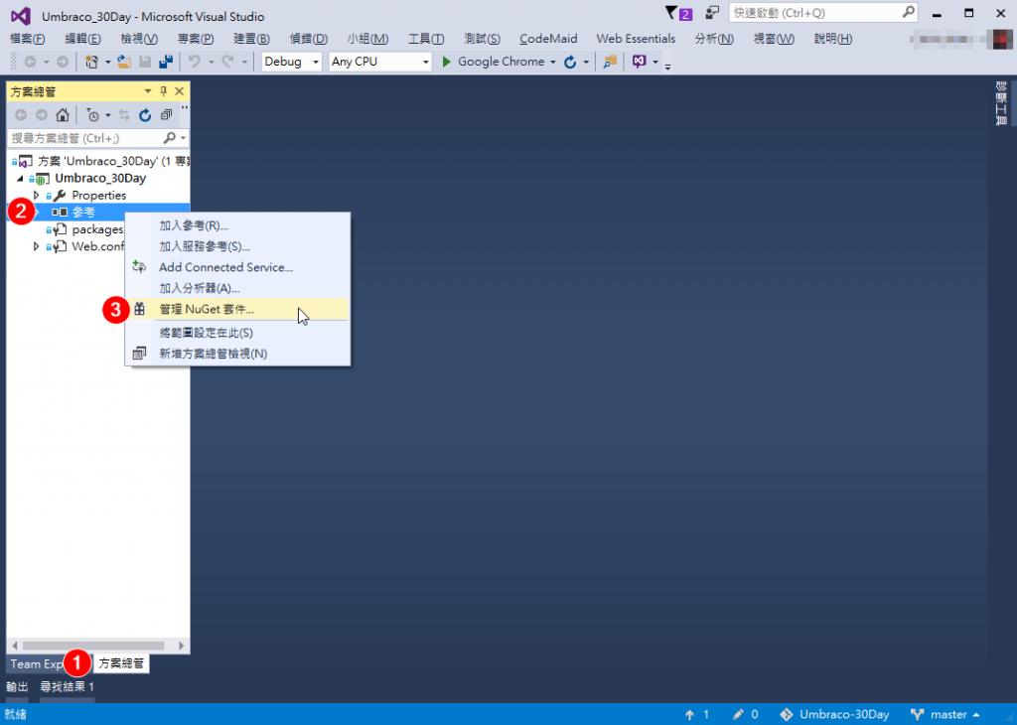Click the search magnifier in Solution Explorer search
1017x725 pixels.
(x=169, y=137)
